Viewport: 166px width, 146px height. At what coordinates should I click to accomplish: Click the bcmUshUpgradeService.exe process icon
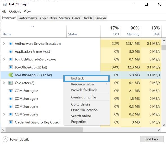point(11,59)
